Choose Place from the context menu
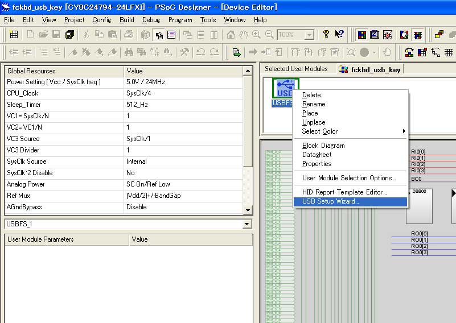Image resolution: width=456 pixels, height=323 pixels. 350,113
